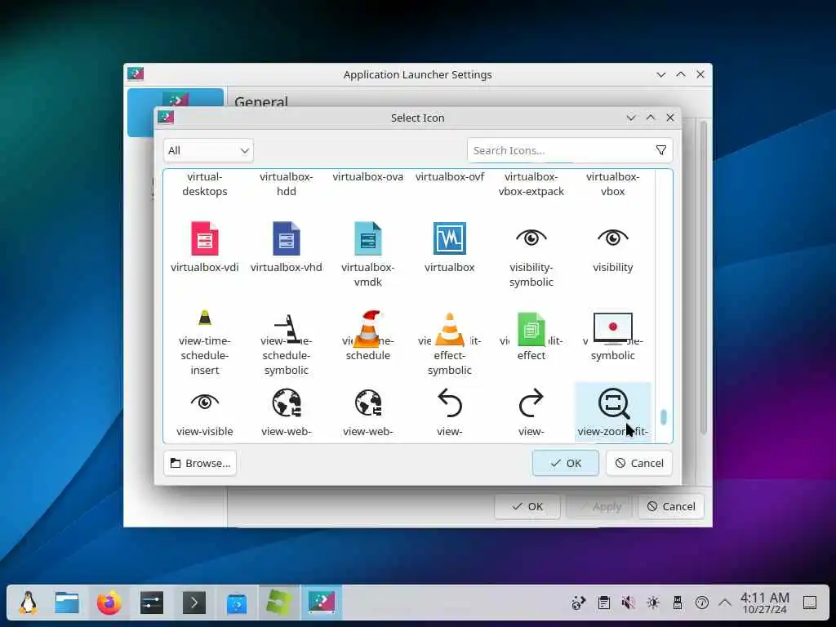Click the virtualbox-ovf label
Viewport: 836px width, 627px height.
[x=450, y=177]
